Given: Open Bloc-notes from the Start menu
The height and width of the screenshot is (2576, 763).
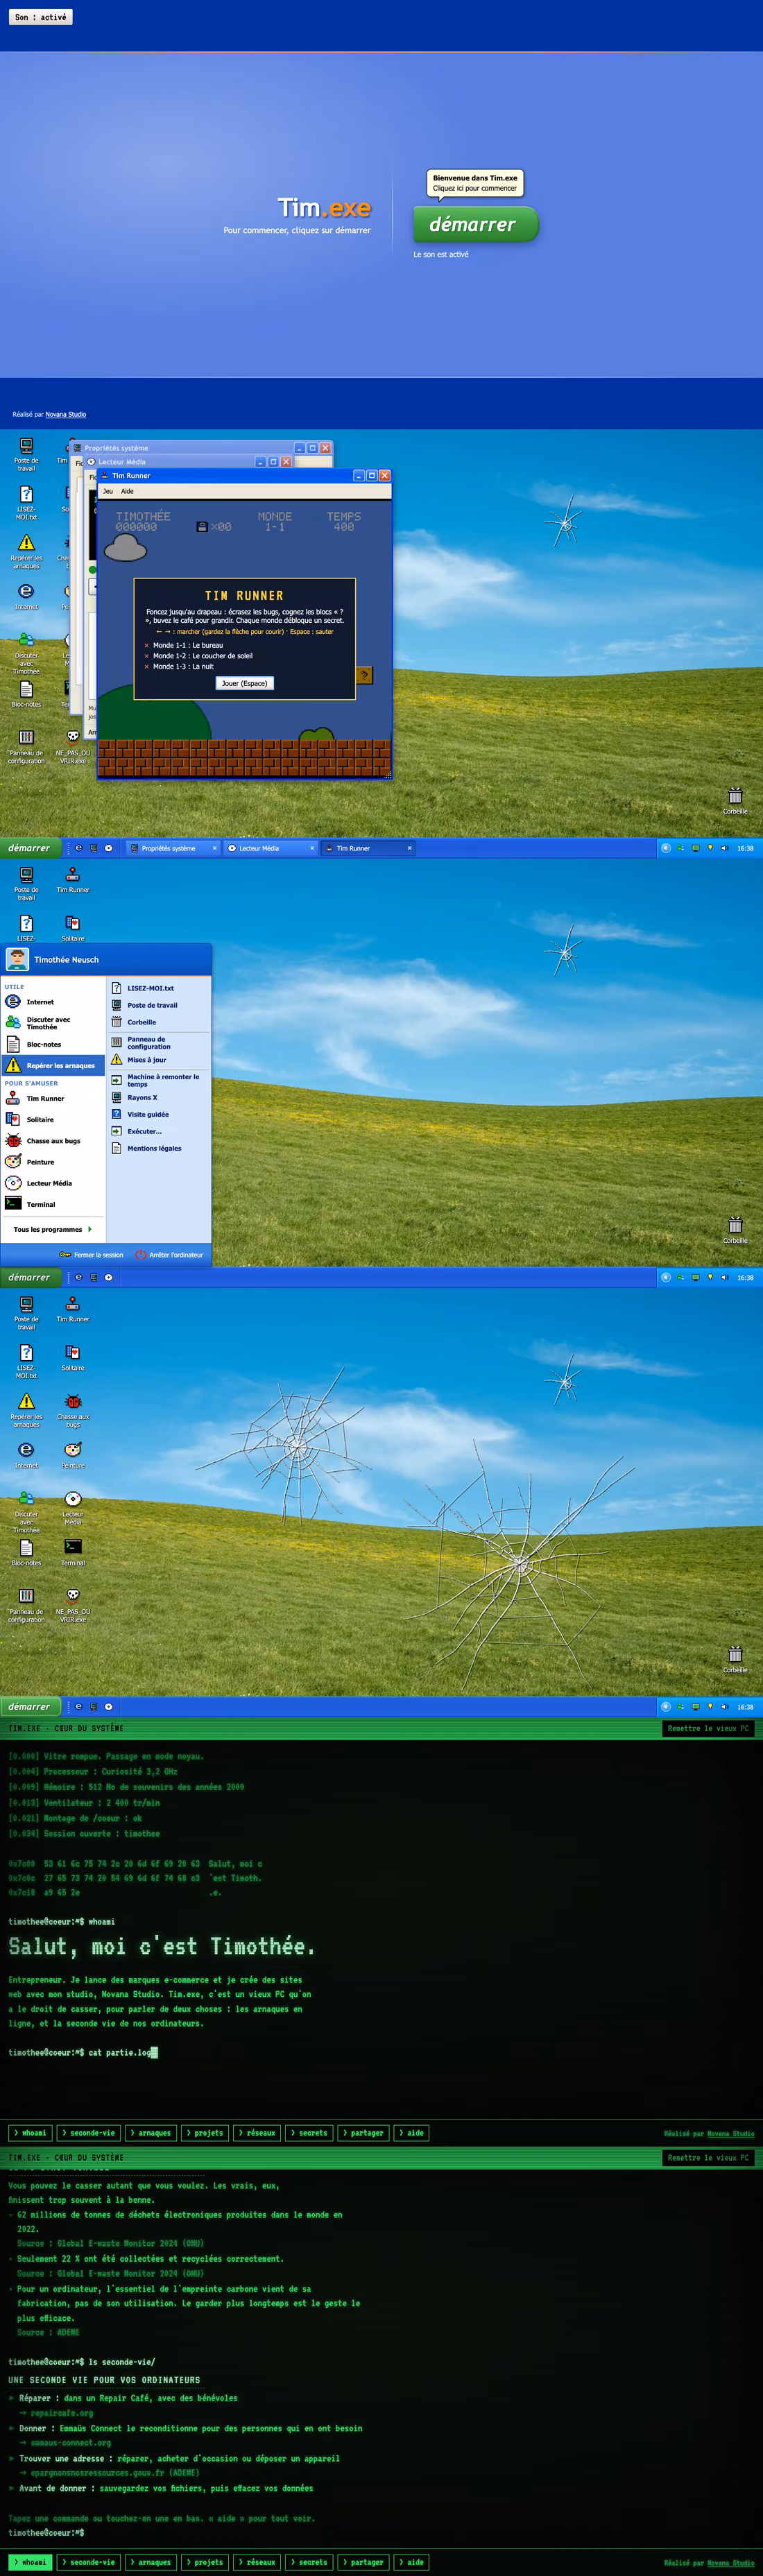Looking at the screenshot, I should [53, 1044].
